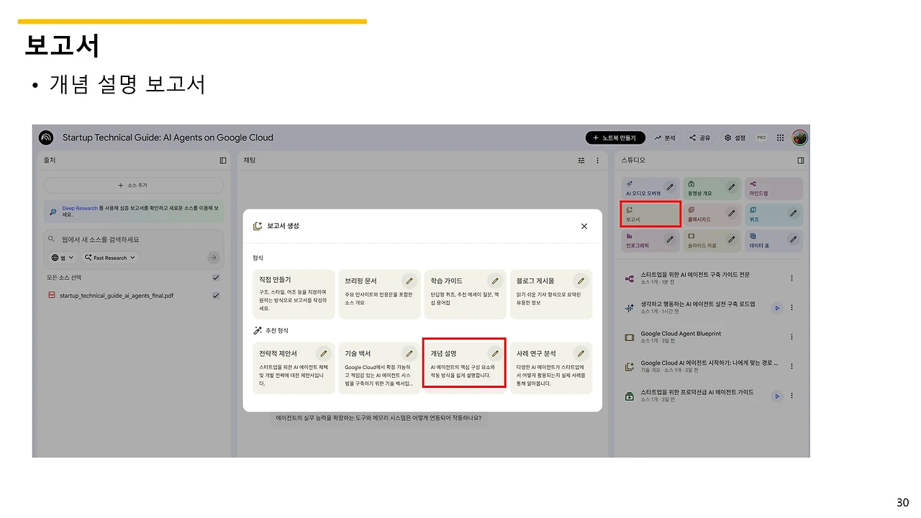The height and width of the screenshot is (518, 921).
Task: Collapse the 스튜디오 studio panel
Action: point(801,160)
